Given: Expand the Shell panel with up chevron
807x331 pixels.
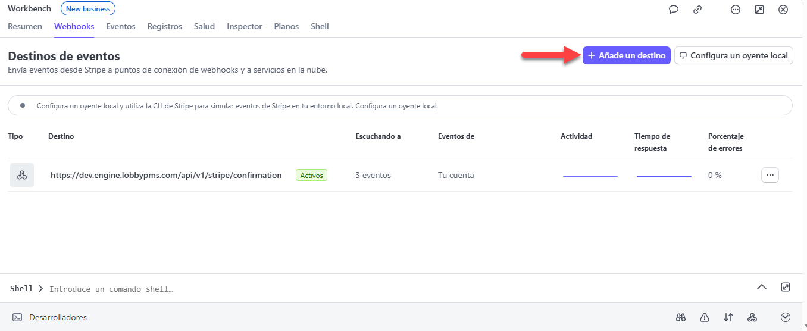Looking at the screenshot, I should 761,287.
